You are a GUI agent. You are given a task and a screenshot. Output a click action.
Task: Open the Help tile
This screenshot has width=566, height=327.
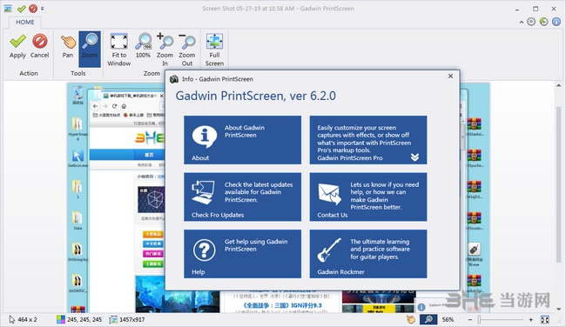(x=242, y=254)
